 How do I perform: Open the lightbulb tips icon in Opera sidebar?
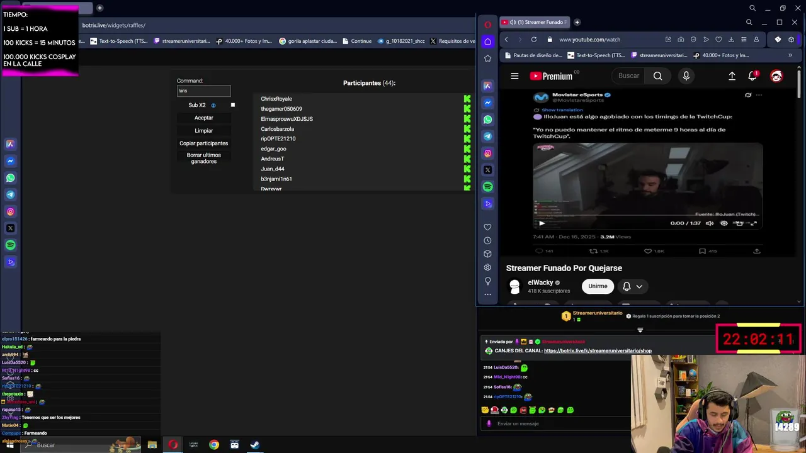(x=487, y=281)
